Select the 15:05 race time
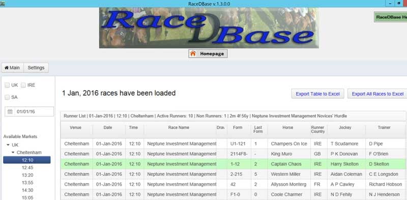Viewport: 407px width, 200px height. coord(27,197)
